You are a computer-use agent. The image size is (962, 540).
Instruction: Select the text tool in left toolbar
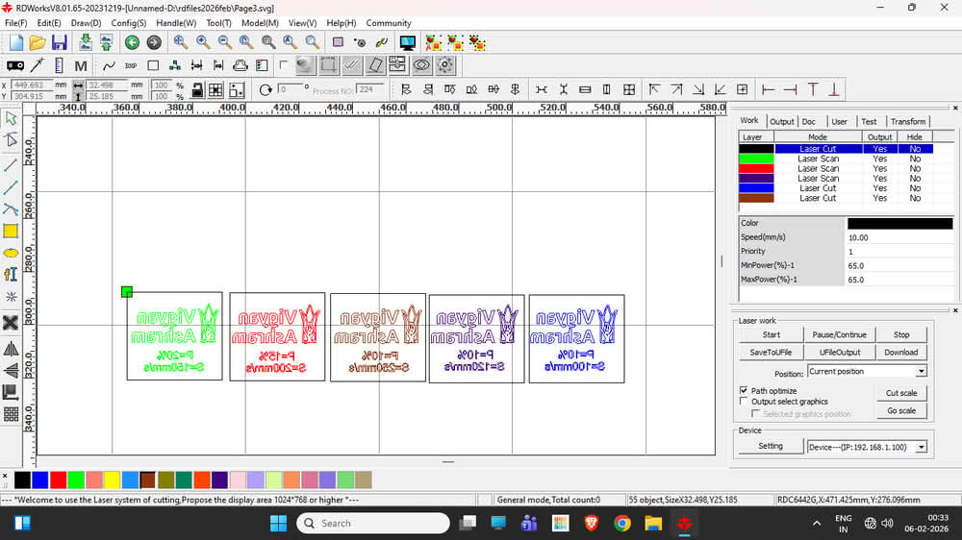click(11, 274)
